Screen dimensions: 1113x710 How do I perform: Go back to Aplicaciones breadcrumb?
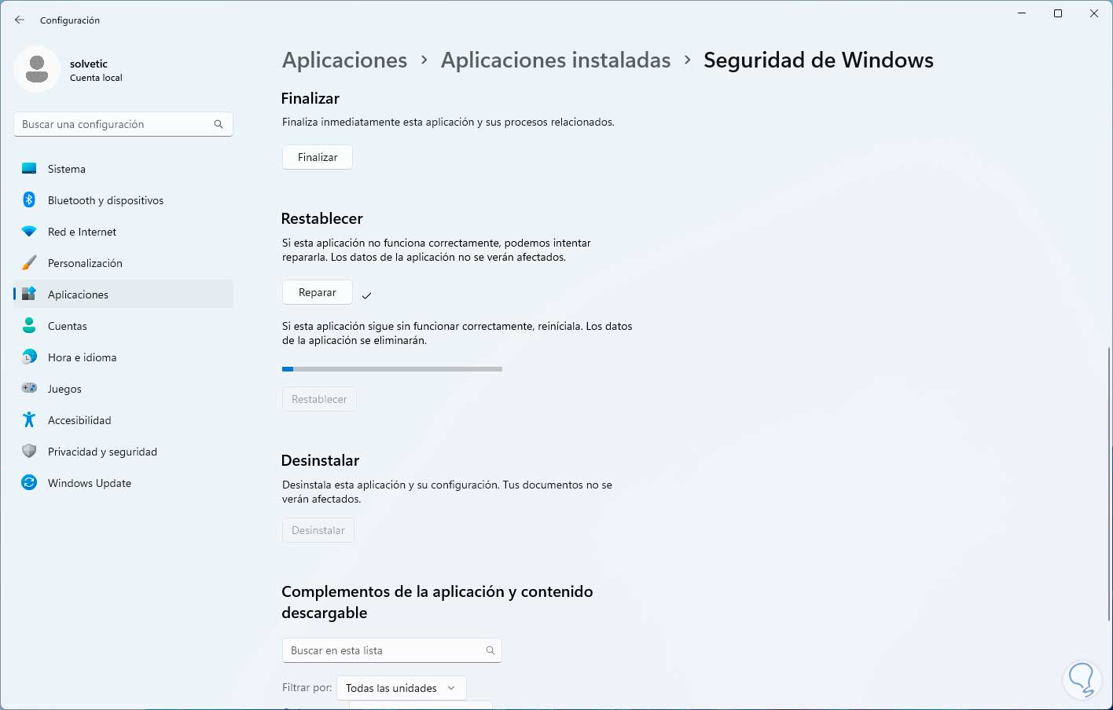click(x=344, y=60)
